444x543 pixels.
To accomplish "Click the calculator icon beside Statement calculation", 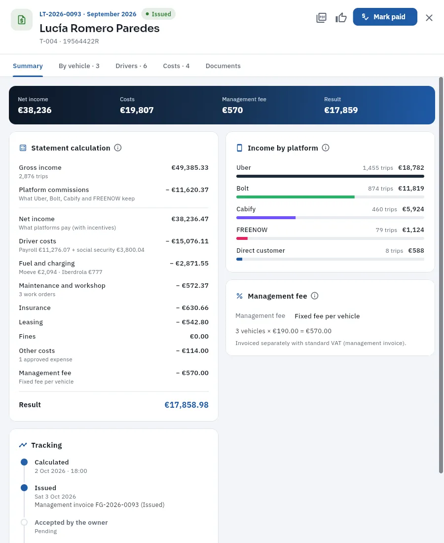I will [x=23, y=148].
